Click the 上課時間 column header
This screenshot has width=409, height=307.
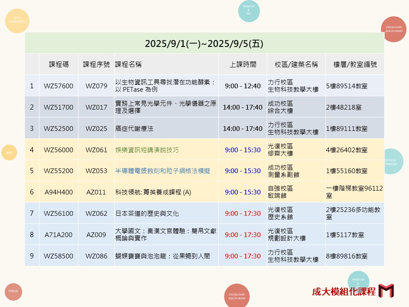tap(242, 64)
